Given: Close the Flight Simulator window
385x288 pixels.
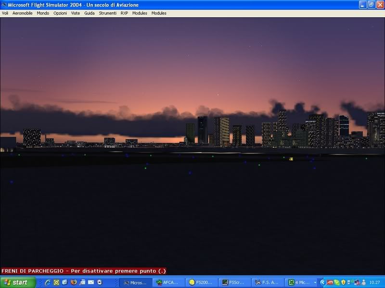Looking at the screenshot, I should point(380,5).
